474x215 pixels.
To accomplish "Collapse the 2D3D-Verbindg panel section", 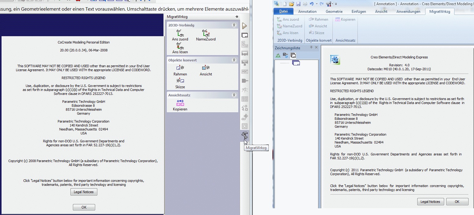I will tap(234, 25).
